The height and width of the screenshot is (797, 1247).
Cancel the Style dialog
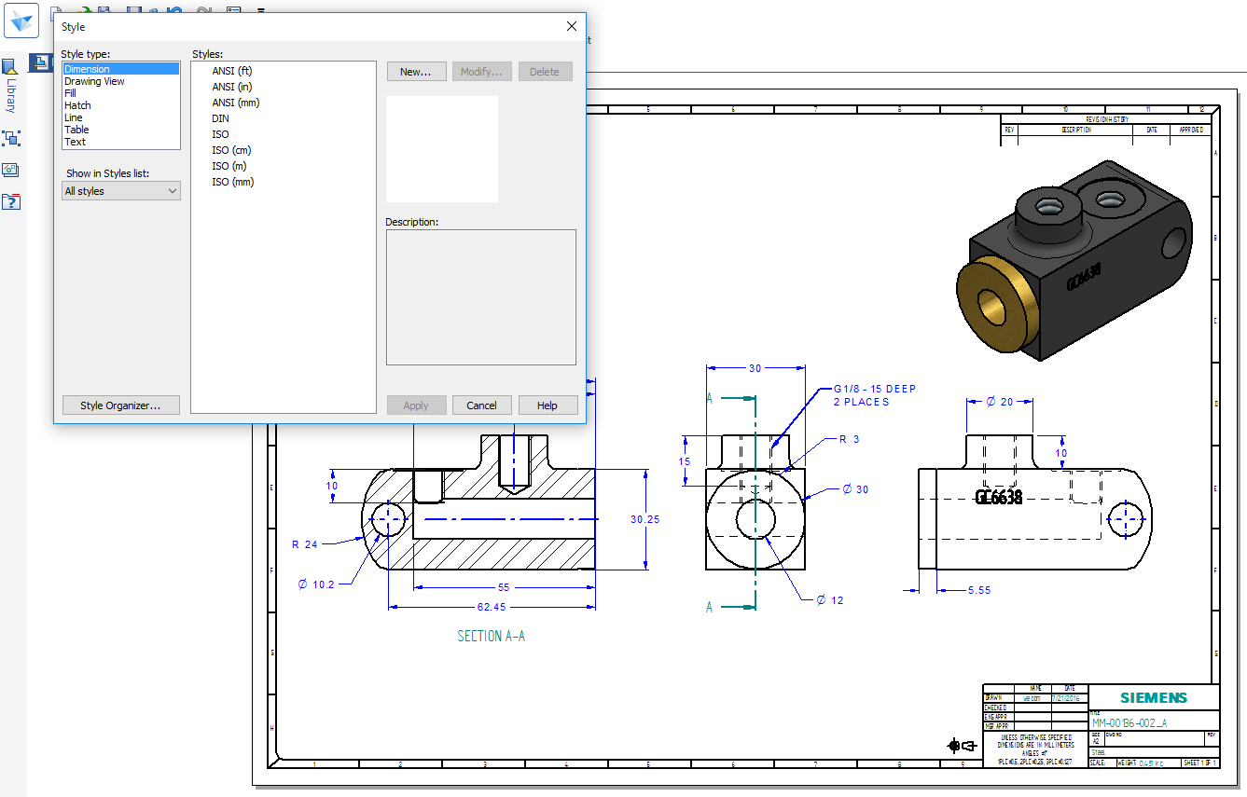[x=481, y=405]
